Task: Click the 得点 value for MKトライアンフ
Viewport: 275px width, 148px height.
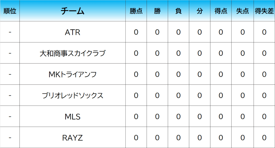Action: [221, 75]
